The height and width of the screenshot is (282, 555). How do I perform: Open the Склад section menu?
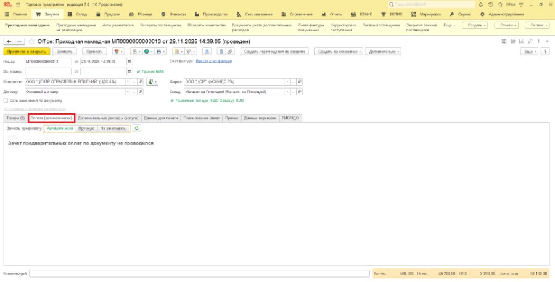pos(78,15)
